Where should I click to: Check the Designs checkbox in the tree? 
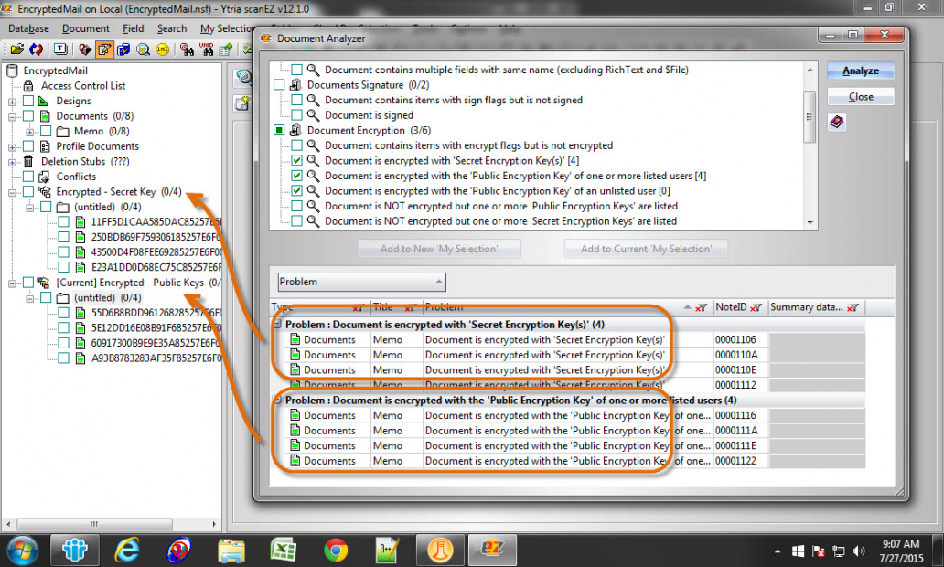point(28,101)
